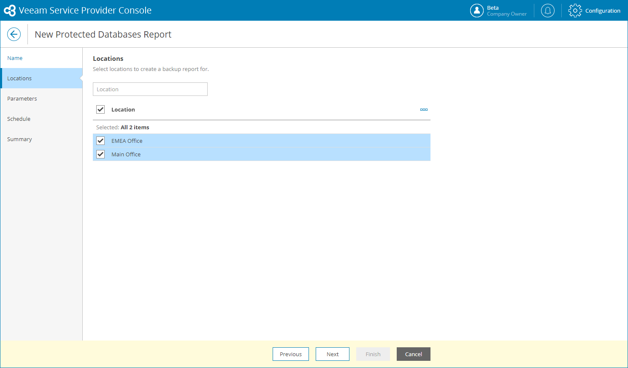The height and width of the screenshot is (368, 628).
Task: Focus the Location search field
Action: pos(150,89)
